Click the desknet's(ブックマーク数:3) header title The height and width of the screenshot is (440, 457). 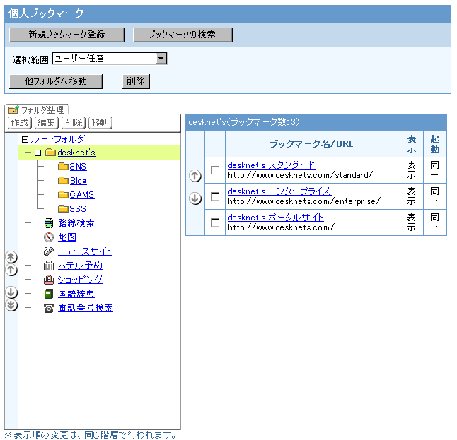[244, 122]
